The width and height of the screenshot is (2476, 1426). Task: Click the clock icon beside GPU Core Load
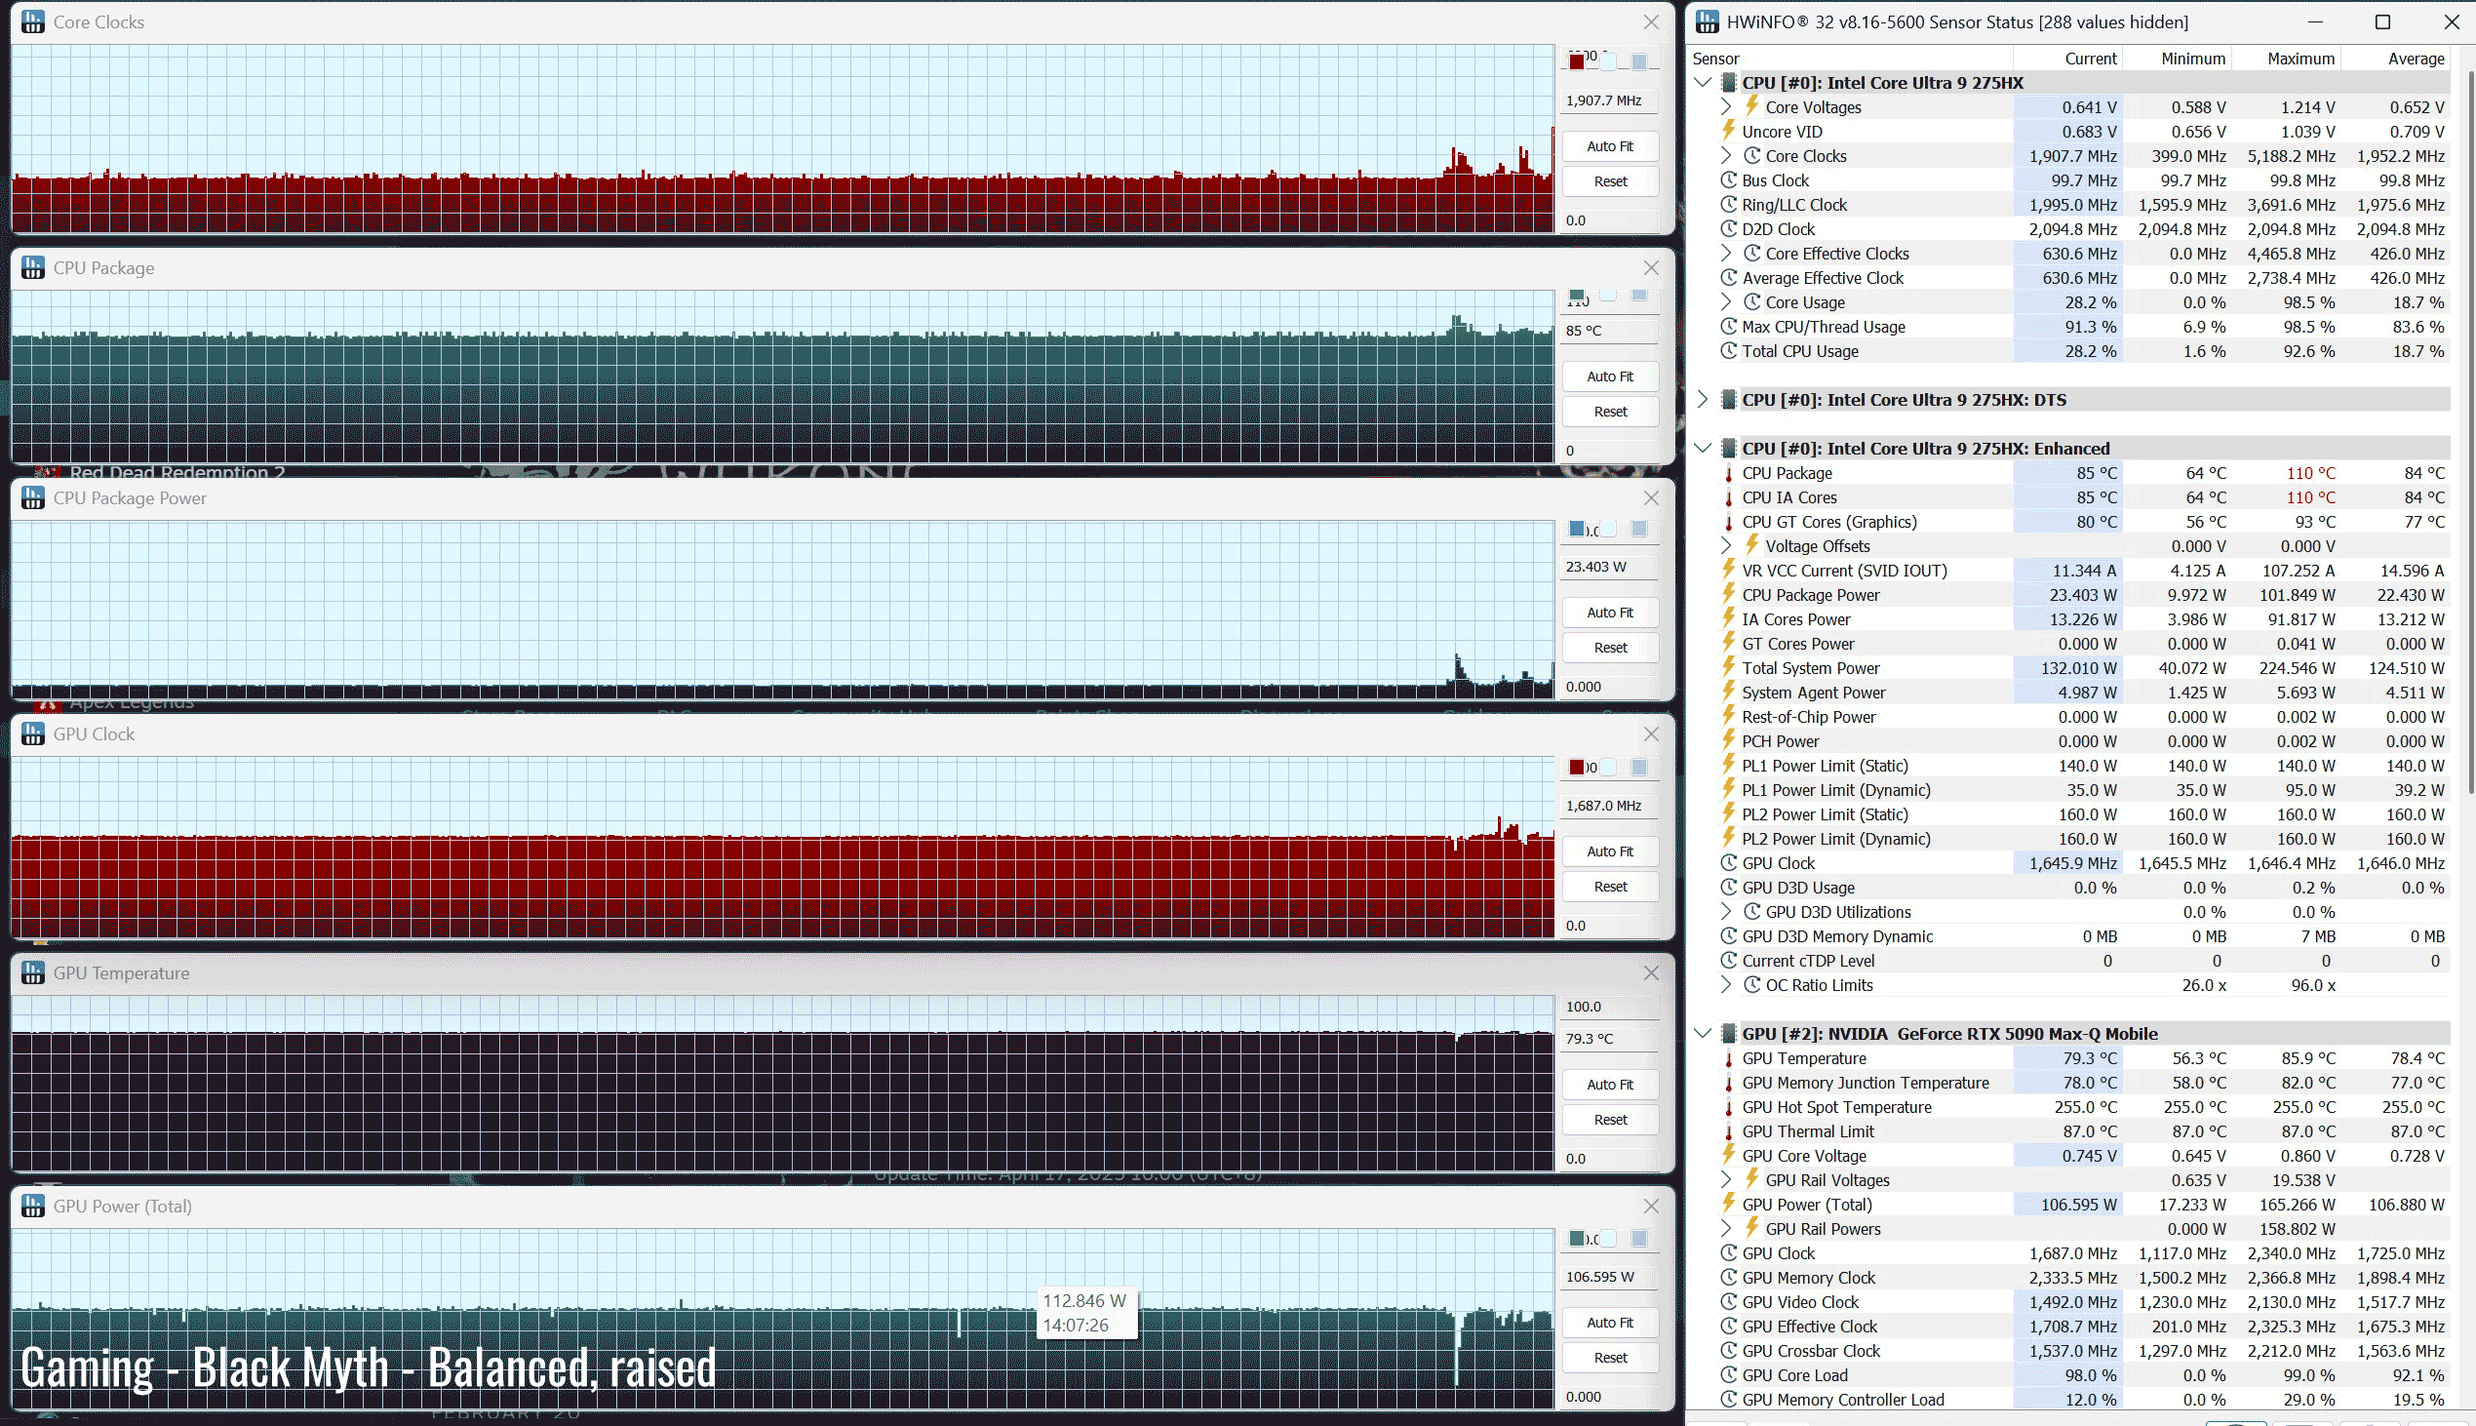pos(1729,1376)
